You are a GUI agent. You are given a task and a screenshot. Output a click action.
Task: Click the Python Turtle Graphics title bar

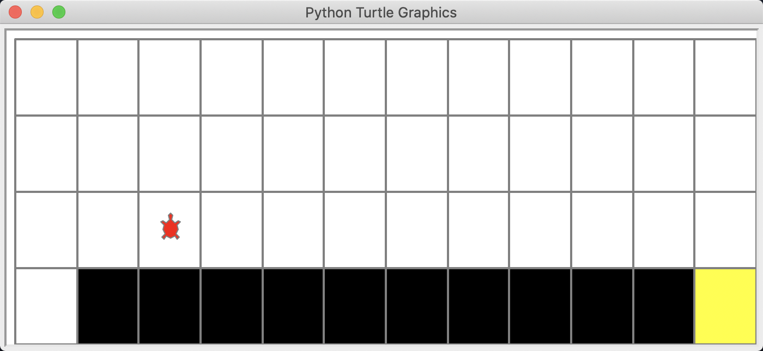(381, 12)
